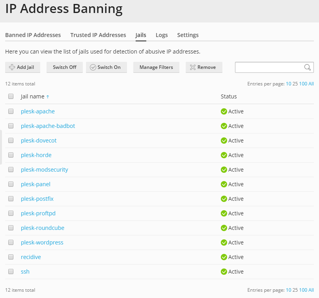Screen dimensions: 319x298
Task: View the plesk-modsecurity jail
Action: 45,170
